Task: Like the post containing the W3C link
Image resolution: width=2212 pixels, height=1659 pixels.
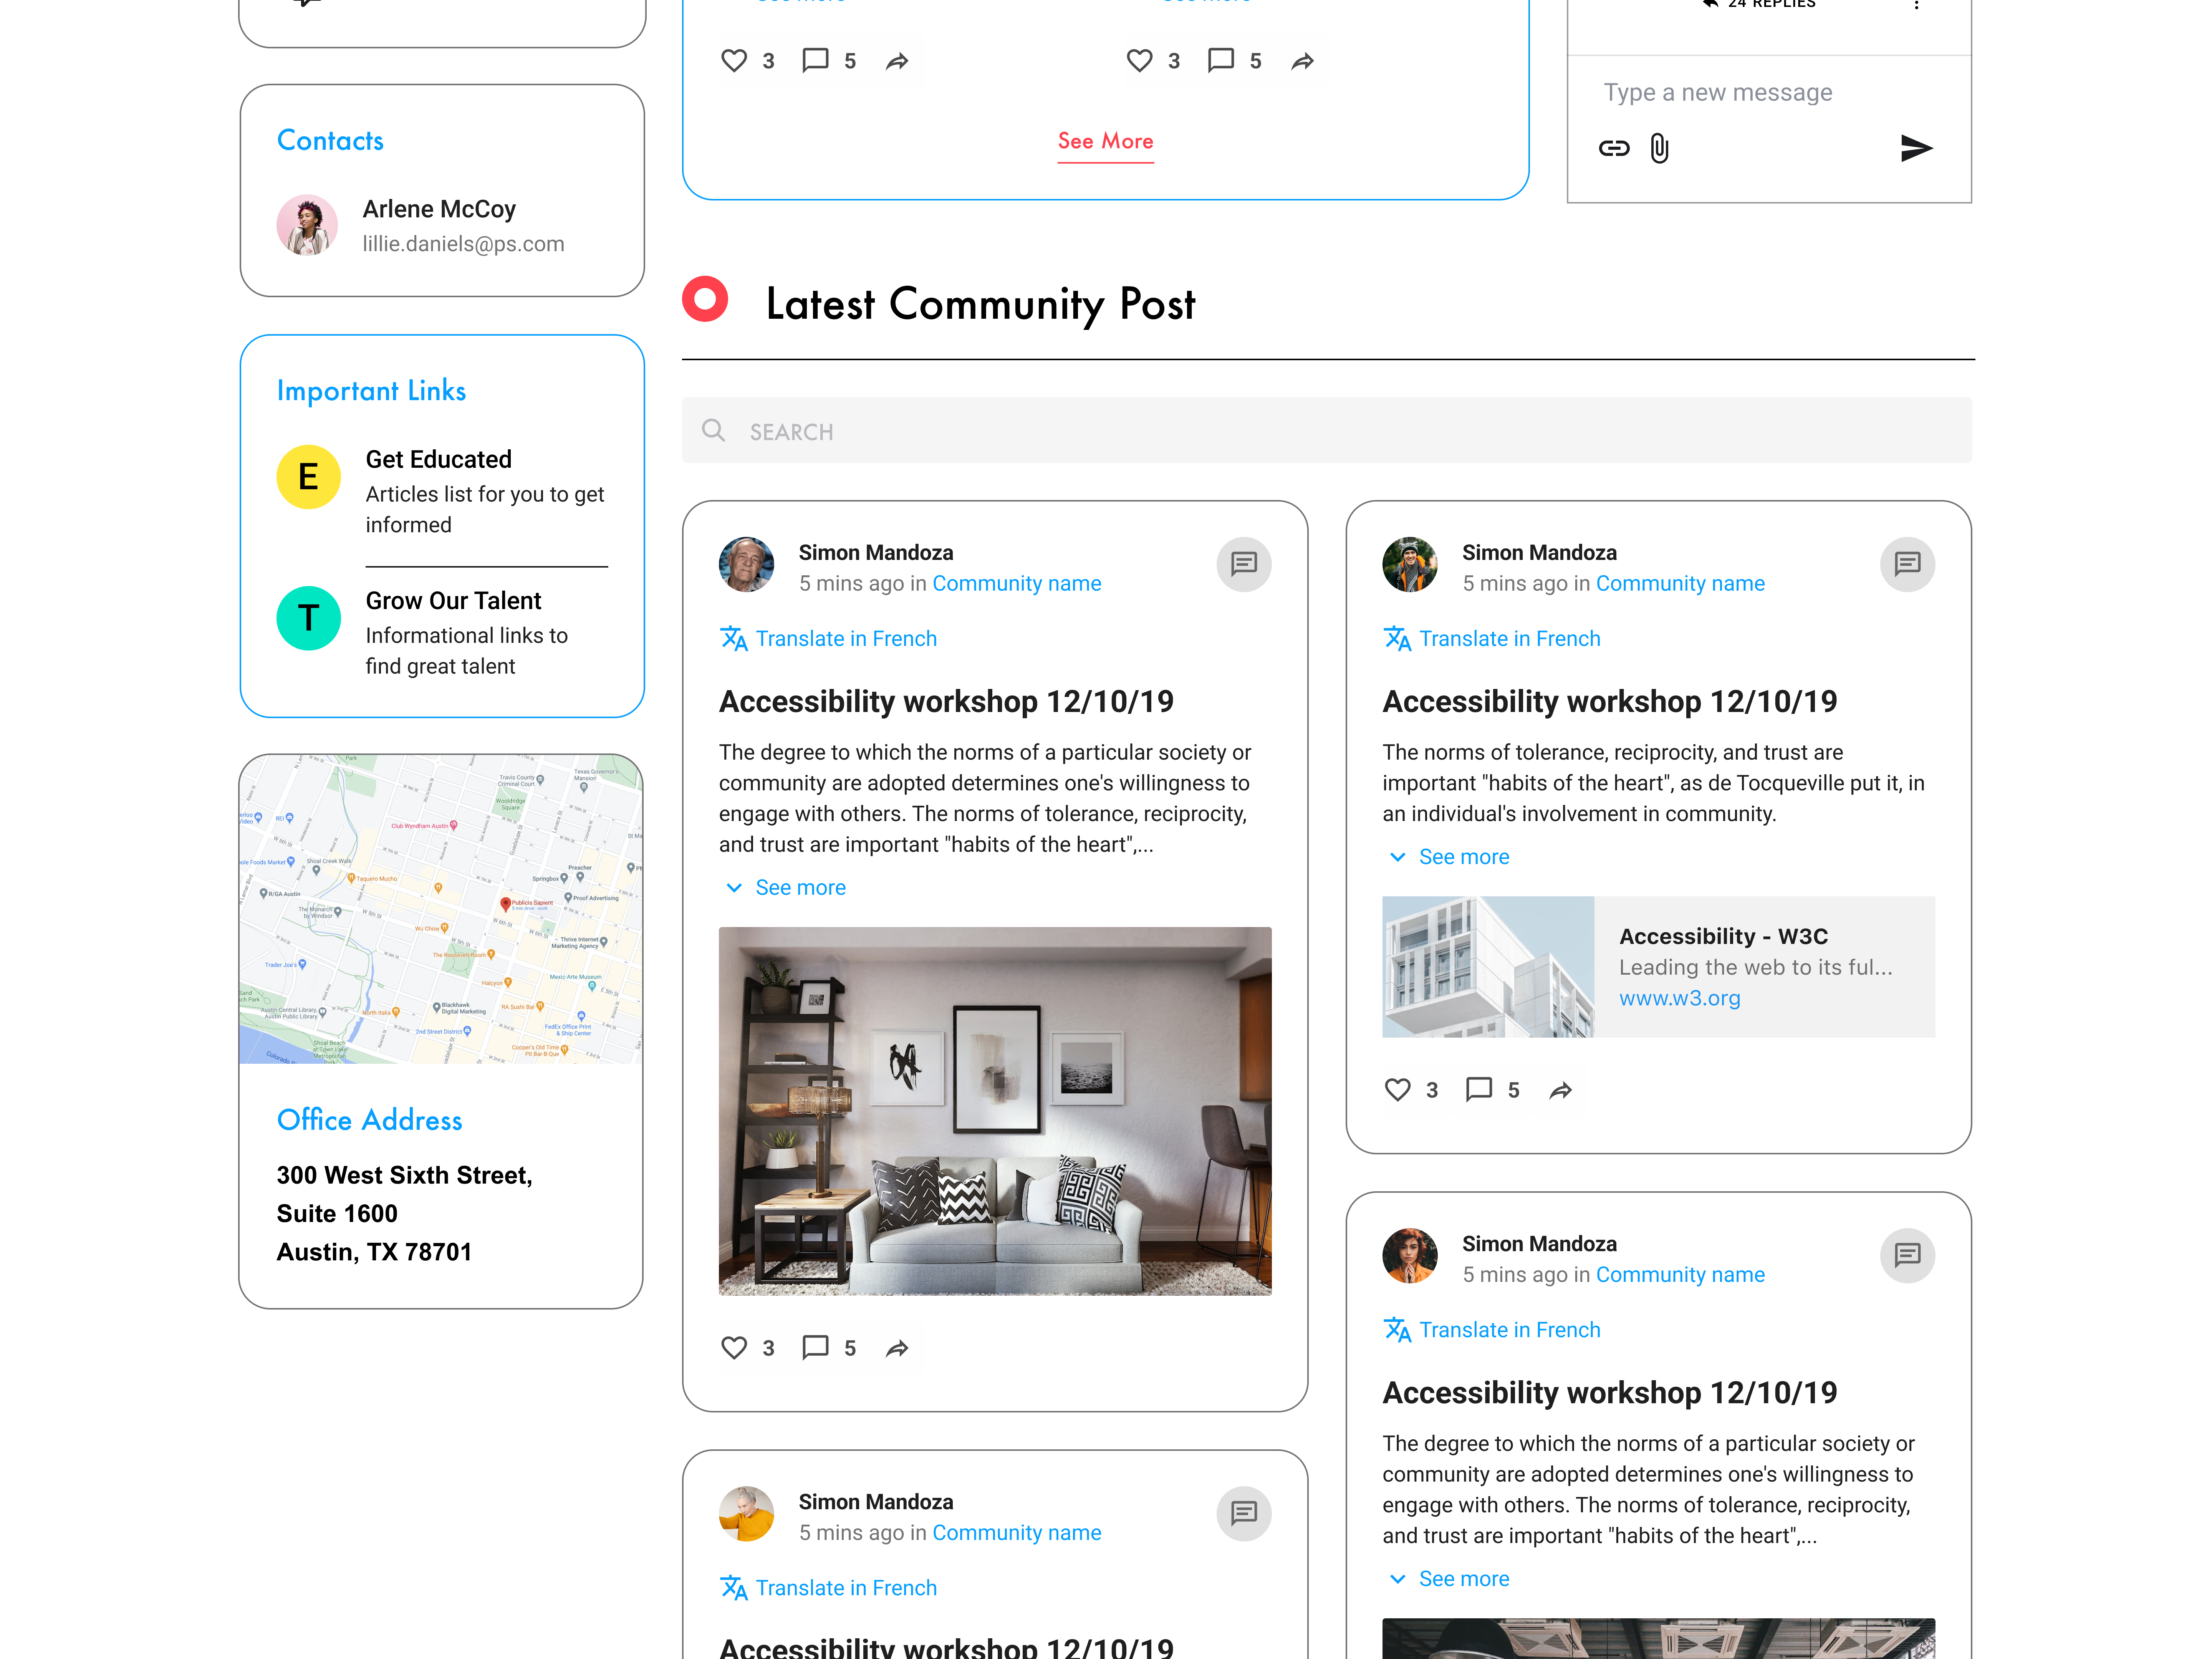Action: [x=1397, y=1090]
